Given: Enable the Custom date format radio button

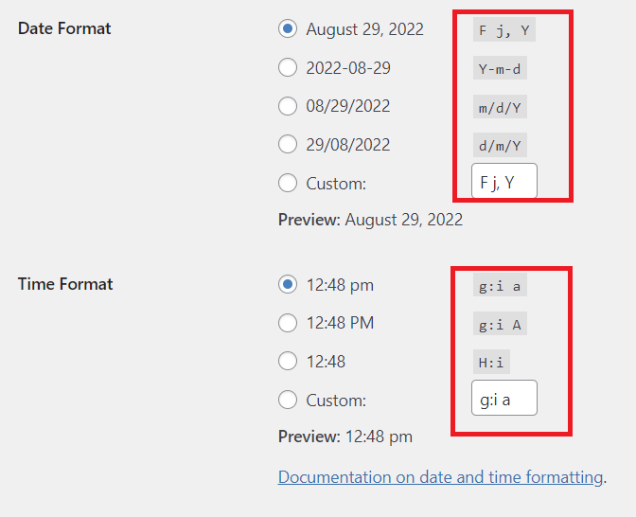Looking at the screenshot, I should (288, 183).
